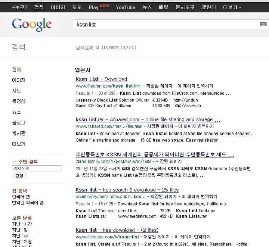Click the 모든 날짜 heading in sidebar
The height and width of the screenshot is (247, 269).
point(22,218)
